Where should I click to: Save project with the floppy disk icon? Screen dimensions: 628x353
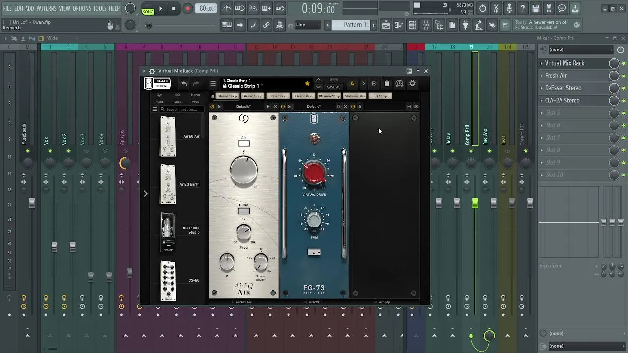point(536,8)
